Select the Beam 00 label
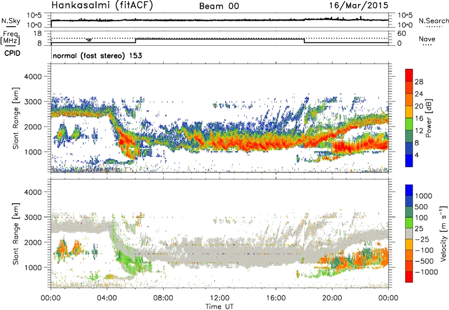This screenshot has height=310, width=449. 219,6
